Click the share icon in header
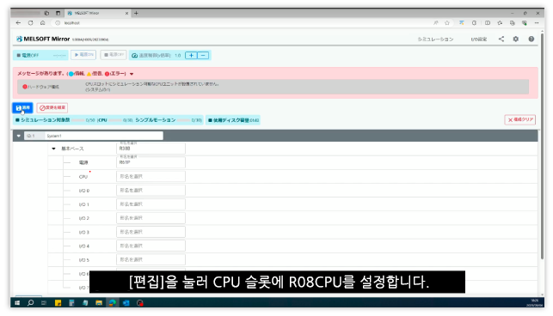This screenshot has width=553, height=316. click(x=501, y=39)
